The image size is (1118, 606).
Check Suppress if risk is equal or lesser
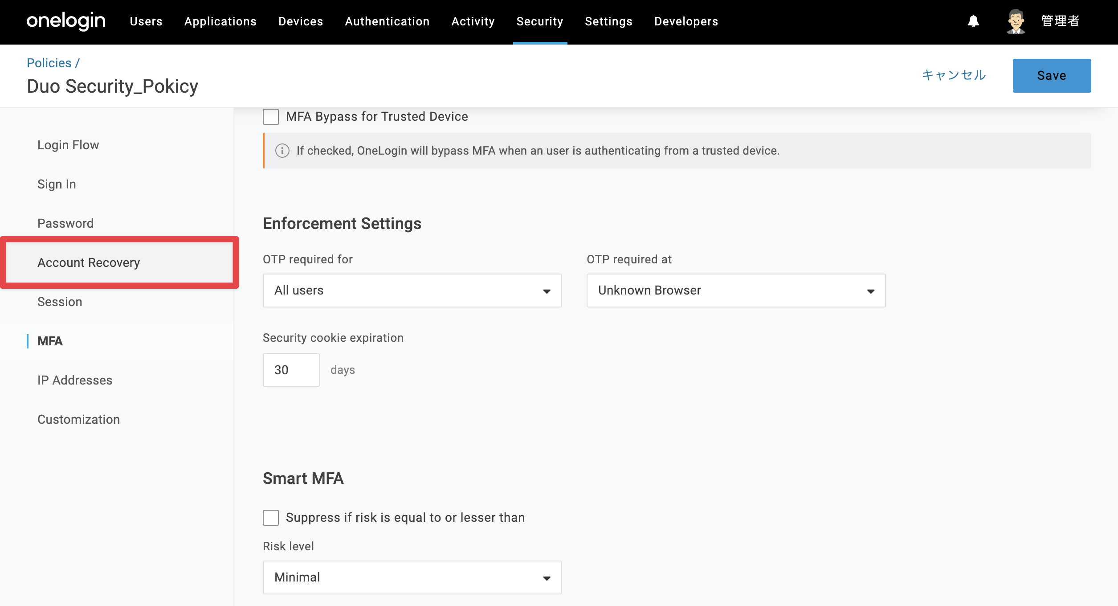271,518
